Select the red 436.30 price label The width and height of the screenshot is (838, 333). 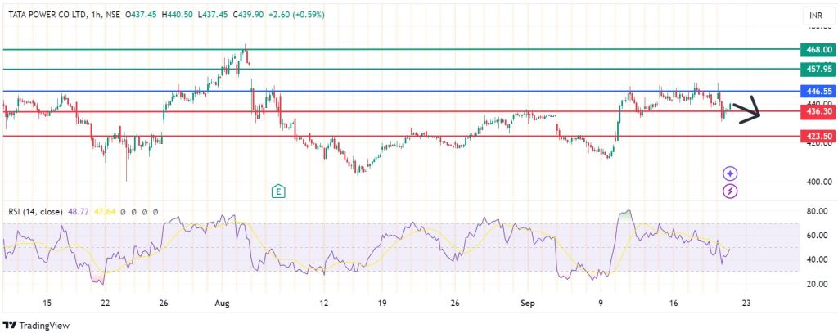(818, 112)
